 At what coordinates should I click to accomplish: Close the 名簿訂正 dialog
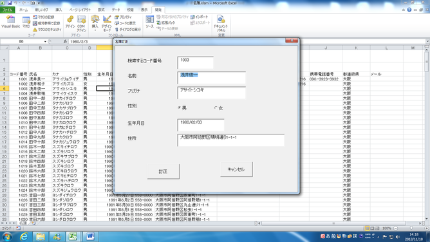(292, 41)
